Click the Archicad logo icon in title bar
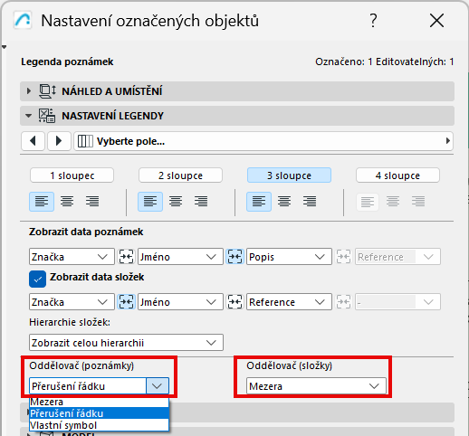This screenshot has width=469, height=436. pyautogui.click(x=23, y=21)
